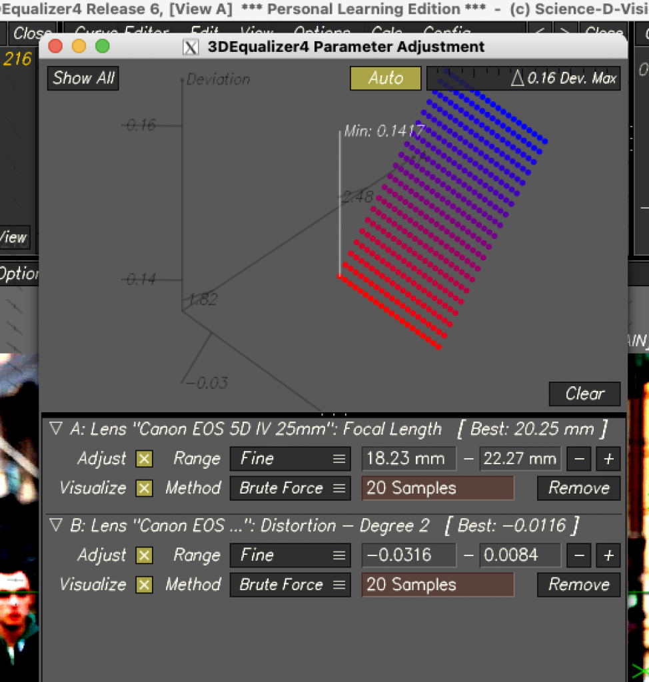This screenshot has height=682, width=649.
Task: Click the Show All button
Action: [83, 78]
